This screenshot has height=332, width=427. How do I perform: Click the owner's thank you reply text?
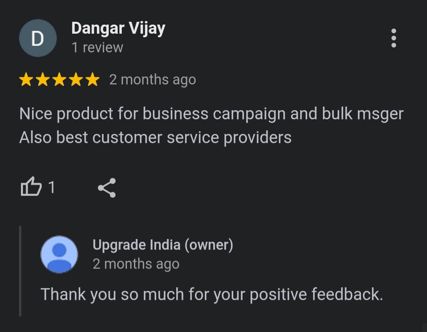(x=212, y=295)
